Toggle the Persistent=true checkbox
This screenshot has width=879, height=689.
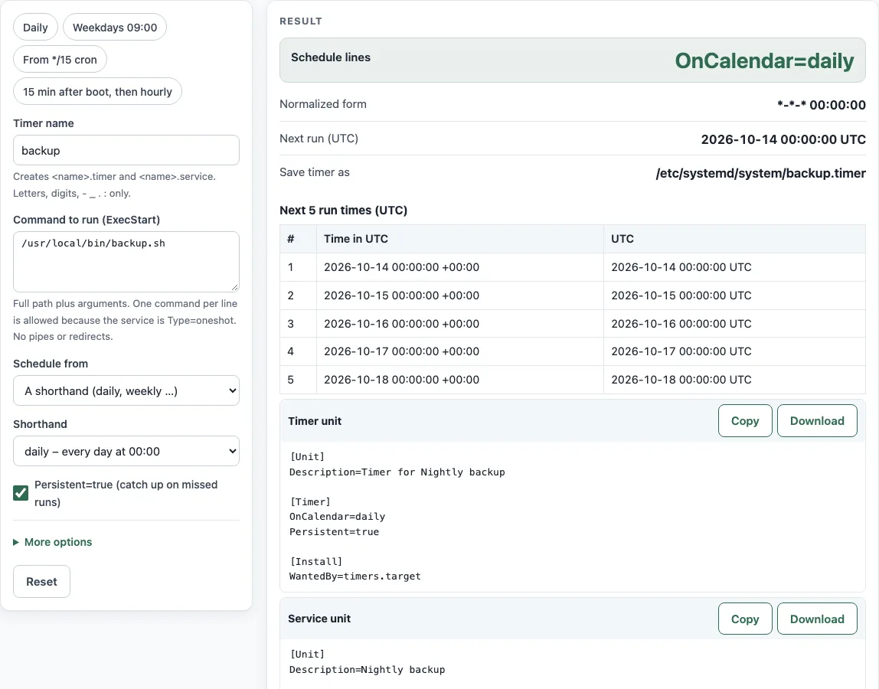(21, 493)
